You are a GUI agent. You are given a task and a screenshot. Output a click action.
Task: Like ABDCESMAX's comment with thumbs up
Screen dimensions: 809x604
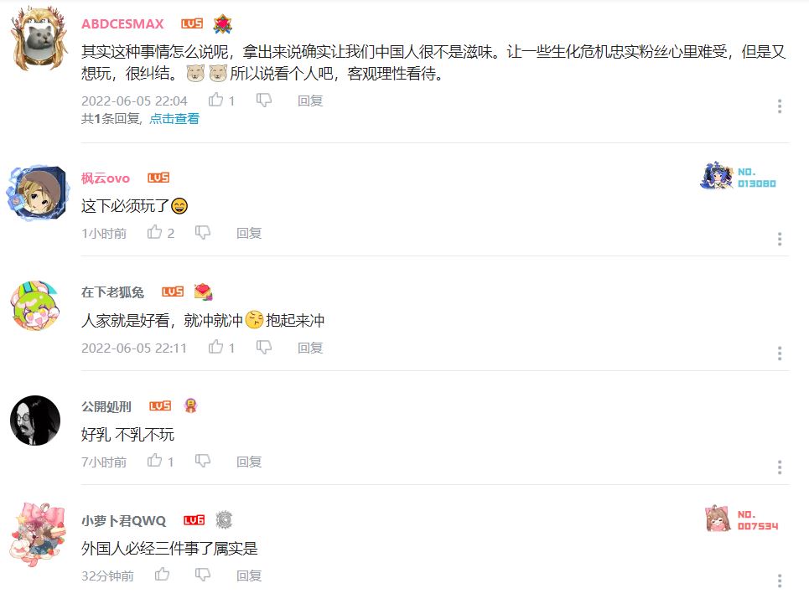215,100
